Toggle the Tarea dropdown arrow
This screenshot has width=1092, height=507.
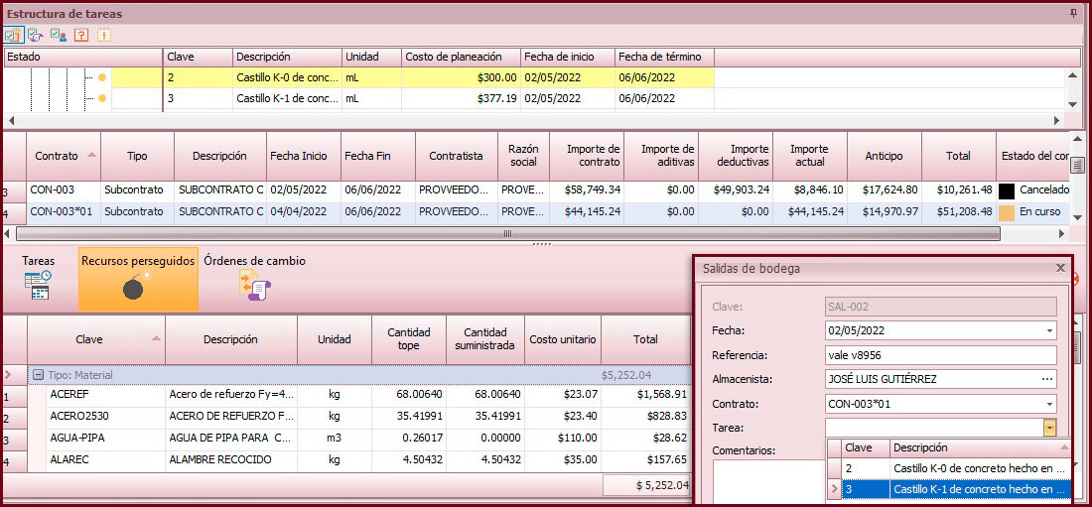tap(1049, 428)
